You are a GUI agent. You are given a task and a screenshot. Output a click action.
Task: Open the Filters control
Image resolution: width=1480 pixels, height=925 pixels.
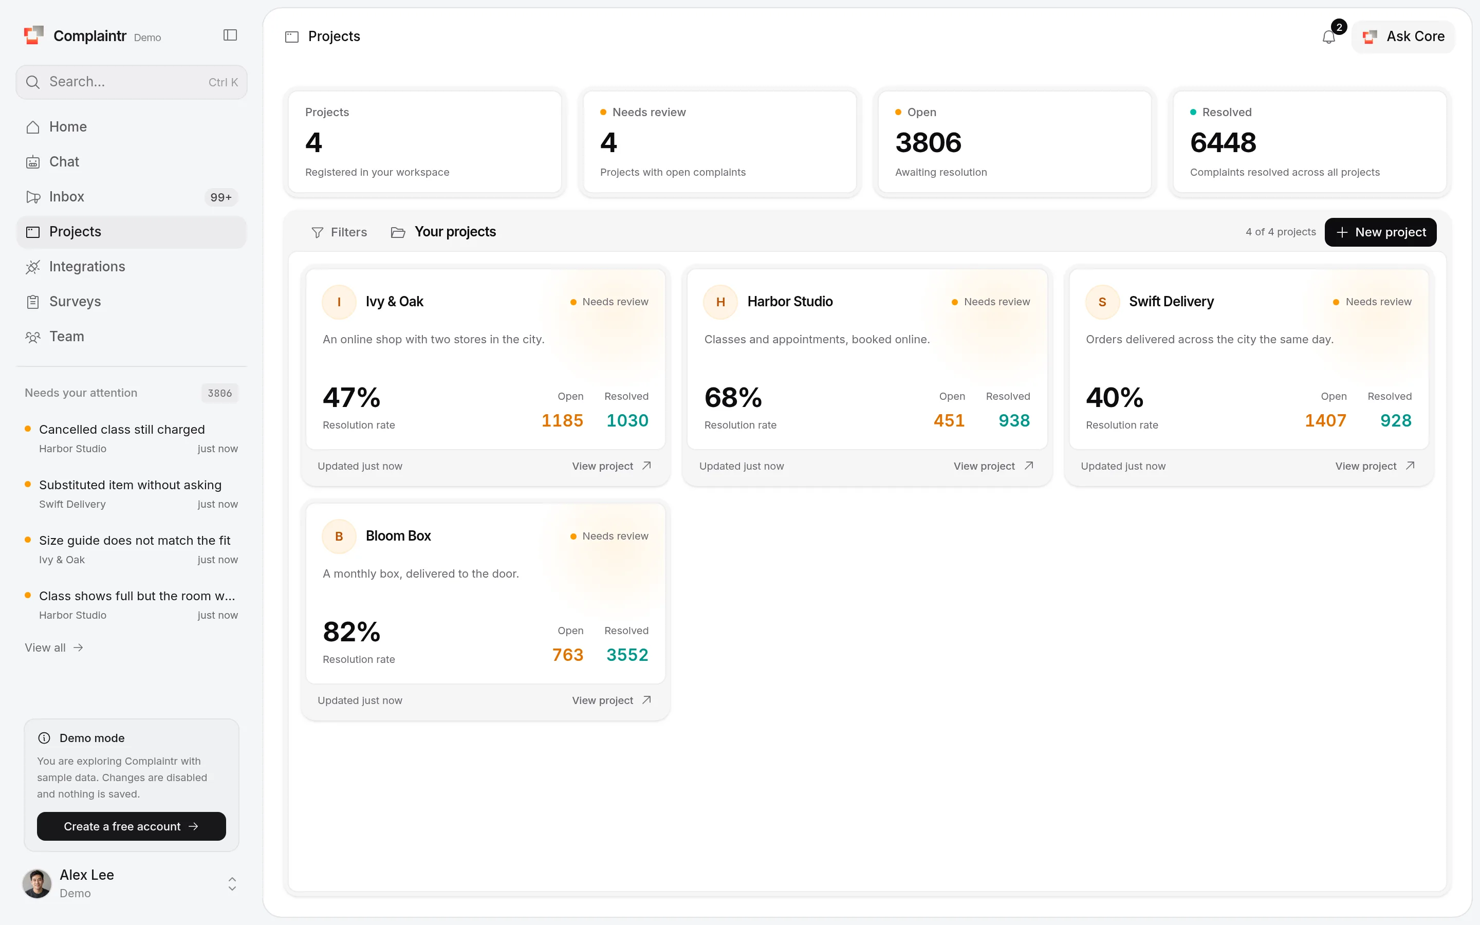coord(339,232)
